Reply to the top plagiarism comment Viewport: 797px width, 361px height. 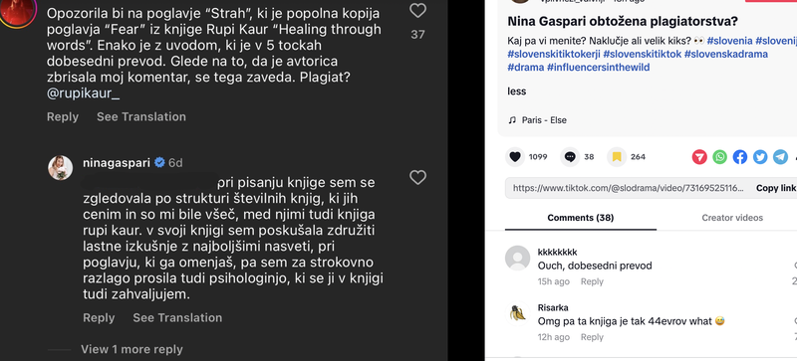[x=63, y=116]
